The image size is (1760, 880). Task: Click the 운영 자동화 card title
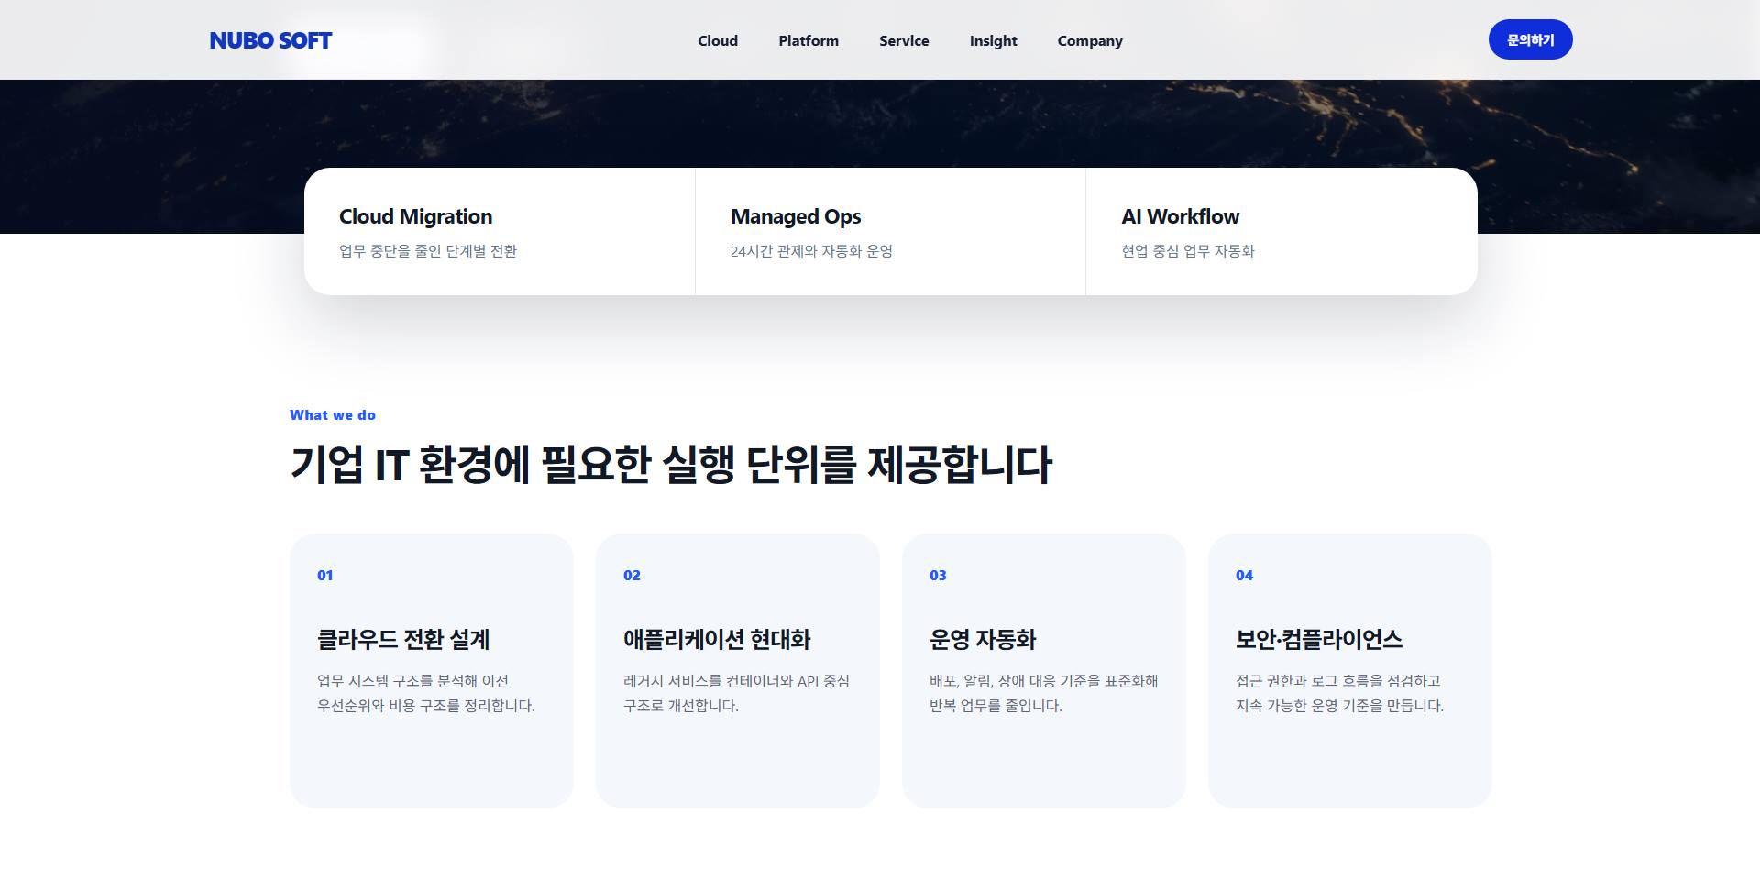click(x=983, y=639)
